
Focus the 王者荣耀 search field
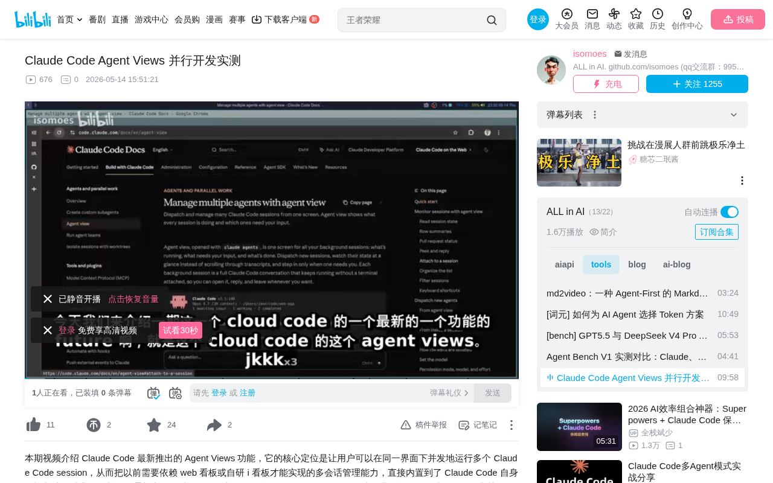(414, 20)
